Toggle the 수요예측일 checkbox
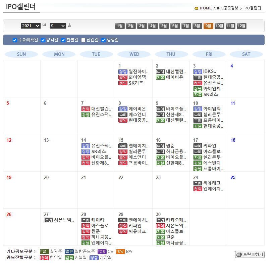 [x=15, y=40]
